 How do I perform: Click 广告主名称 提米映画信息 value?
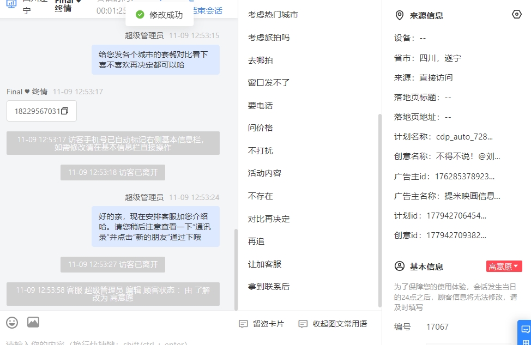(x=473, y=196)
